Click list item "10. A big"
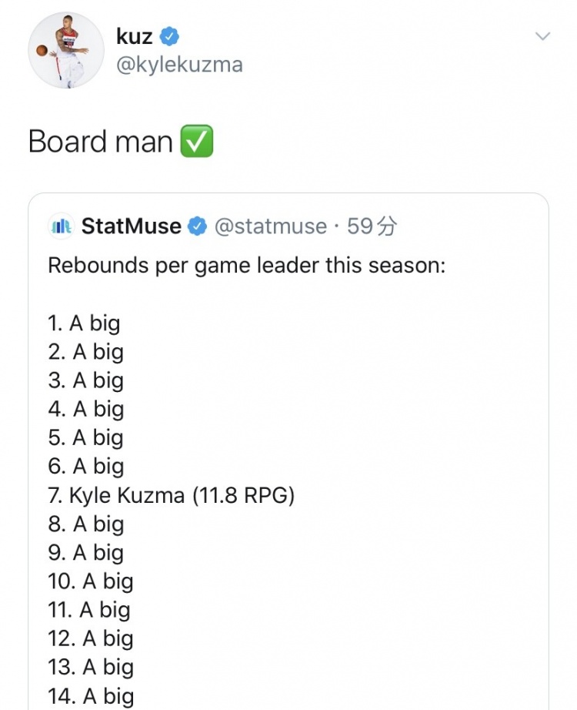The height and width of the screenshot is (710, 577). pos(91,581)
